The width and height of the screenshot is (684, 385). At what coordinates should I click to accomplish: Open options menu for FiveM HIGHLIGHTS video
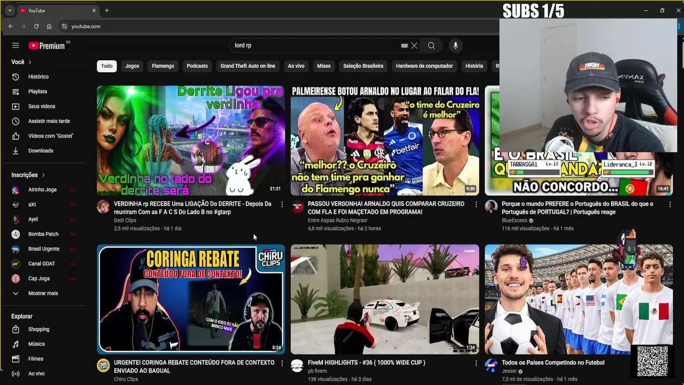476,363
